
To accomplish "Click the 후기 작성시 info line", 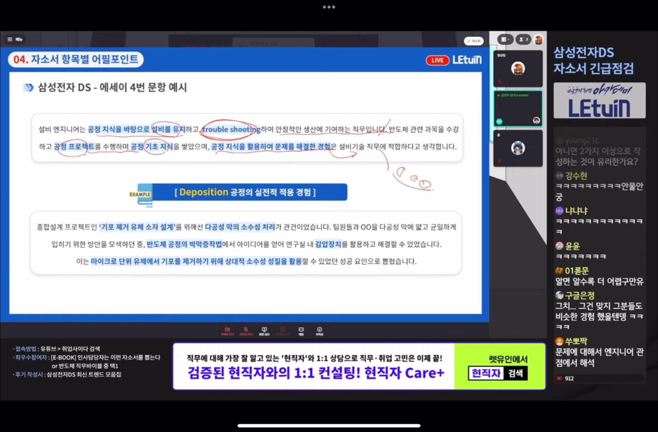I will tap(67, 374).
